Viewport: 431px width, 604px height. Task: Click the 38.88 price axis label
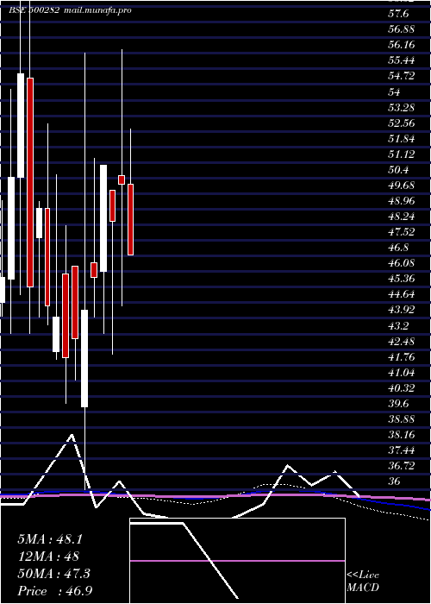(402, 419)
